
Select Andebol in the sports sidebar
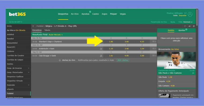pos(18,35)
